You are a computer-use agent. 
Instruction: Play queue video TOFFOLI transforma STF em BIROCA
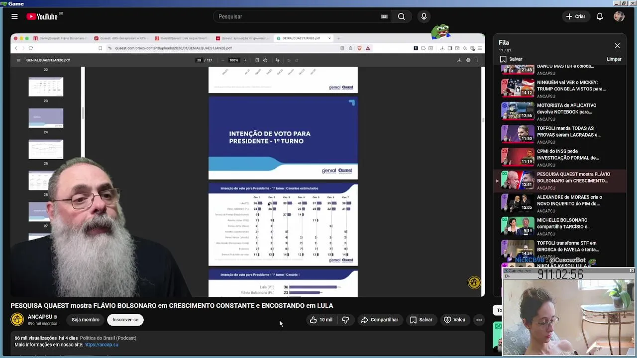[x=560, y=249]
